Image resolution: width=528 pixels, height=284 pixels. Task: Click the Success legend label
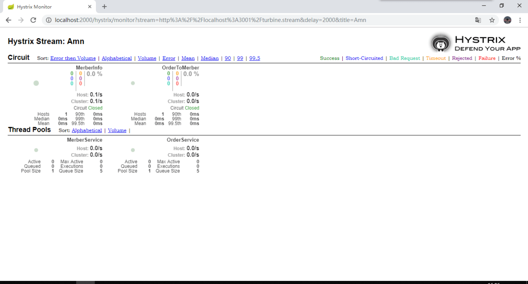pyautogui.click(x=330, y=58)
